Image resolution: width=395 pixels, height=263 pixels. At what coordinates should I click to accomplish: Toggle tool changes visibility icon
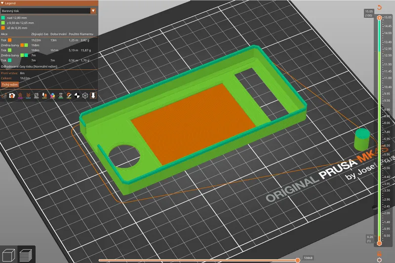click(x=44, y=95)
